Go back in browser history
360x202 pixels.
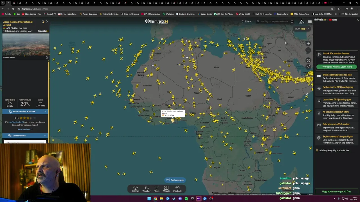3,9
